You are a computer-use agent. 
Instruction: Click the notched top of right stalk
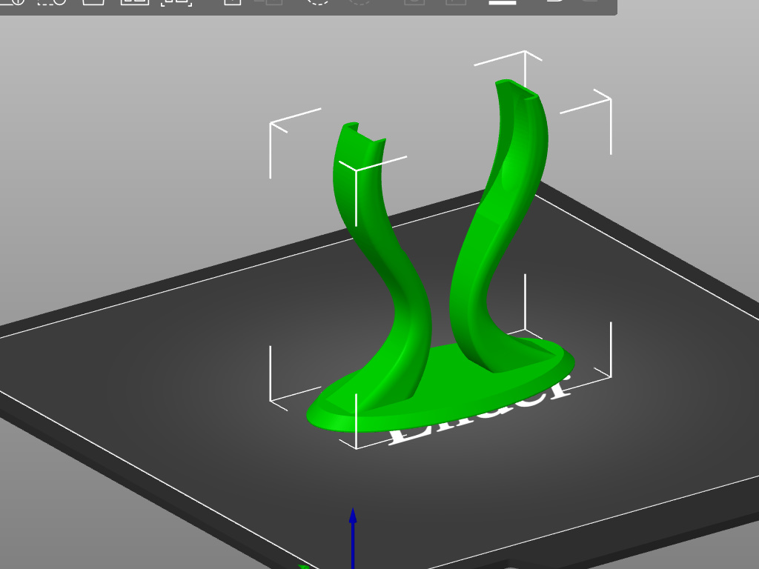517,90
